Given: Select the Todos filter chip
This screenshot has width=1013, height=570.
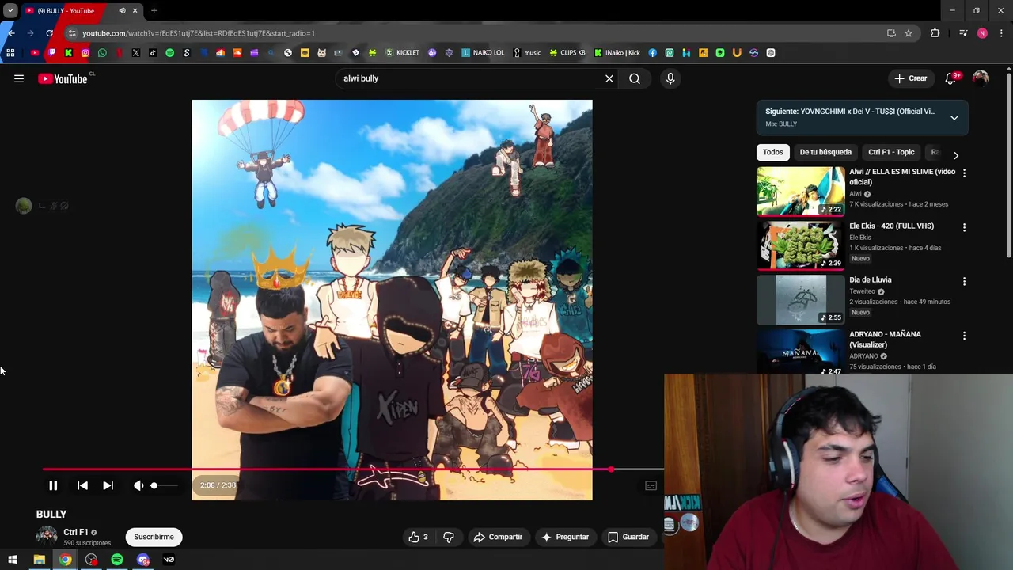Looking at the screenshot, I should 773,152.
